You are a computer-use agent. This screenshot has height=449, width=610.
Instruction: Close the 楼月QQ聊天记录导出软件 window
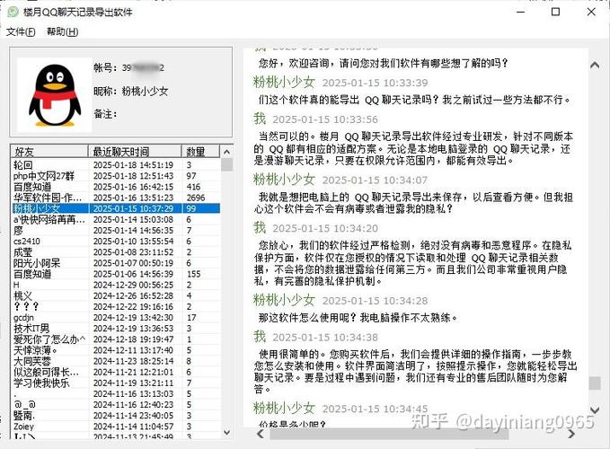click(x=591, y=12)
